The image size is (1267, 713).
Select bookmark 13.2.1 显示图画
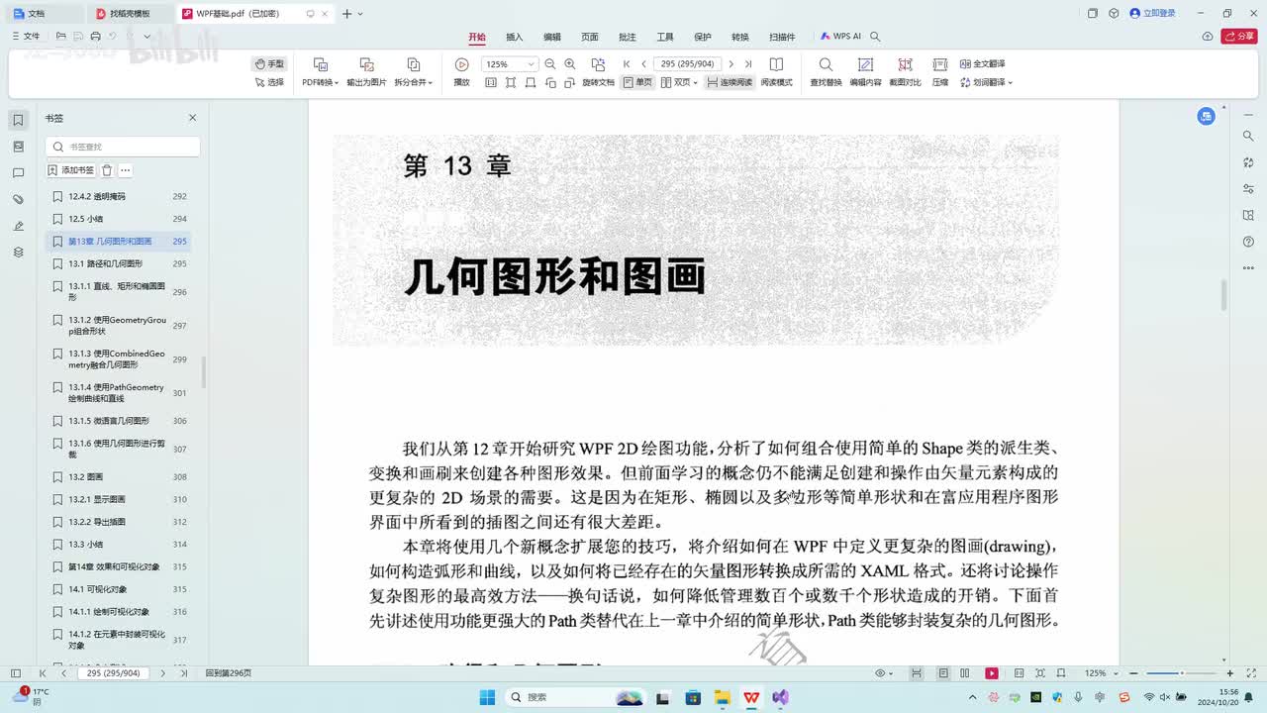[119, 499]
